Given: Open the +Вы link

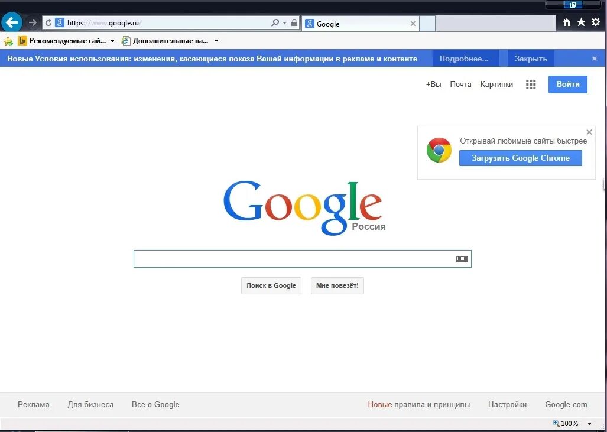Looking at the screenshot, I should pyautogui.click(x=434, y=85).
